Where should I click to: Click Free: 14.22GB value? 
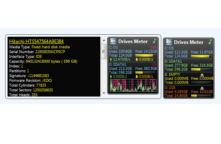(146, 51)
